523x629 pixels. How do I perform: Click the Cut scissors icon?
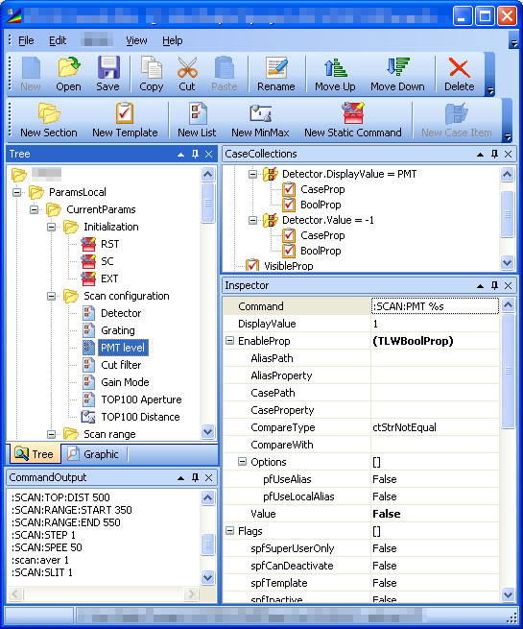[x=187, y=67]
